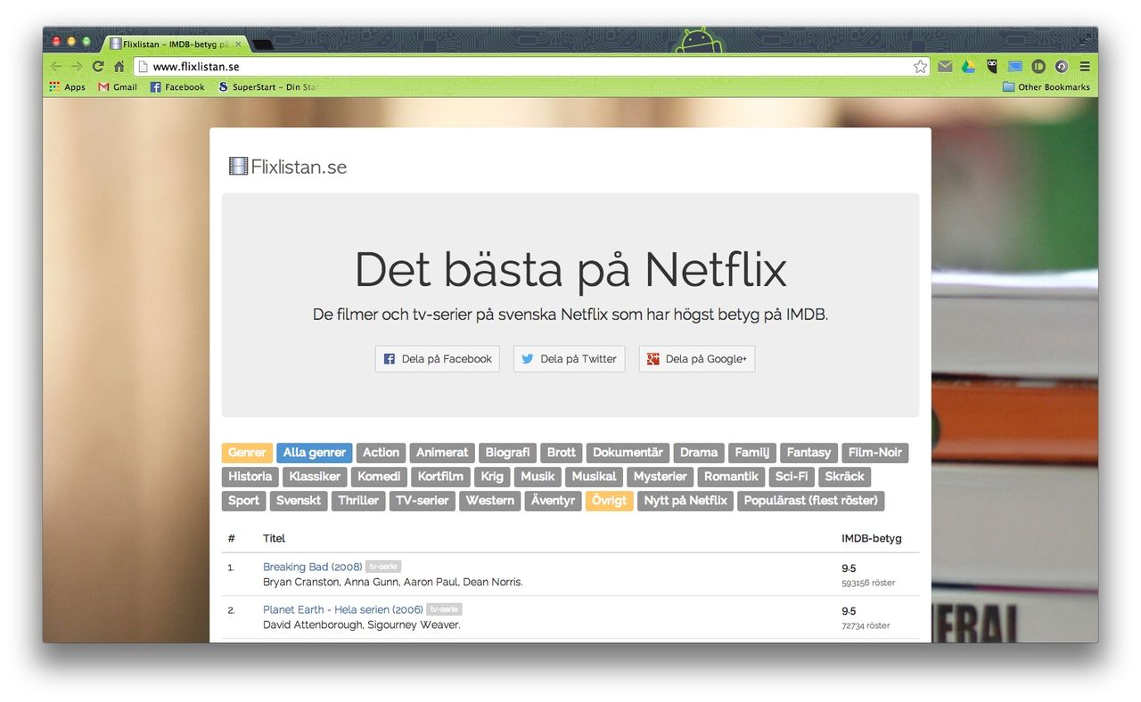Screen dimensions: 1141x702
Task: Click the Flixlistan.se film logo
Action: click(287, 167)
